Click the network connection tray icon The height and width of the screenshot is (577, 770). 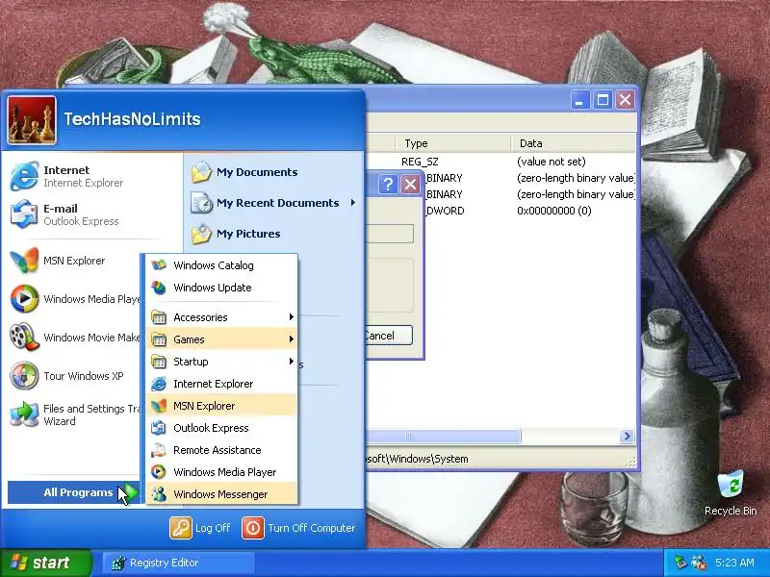(698, 563)
